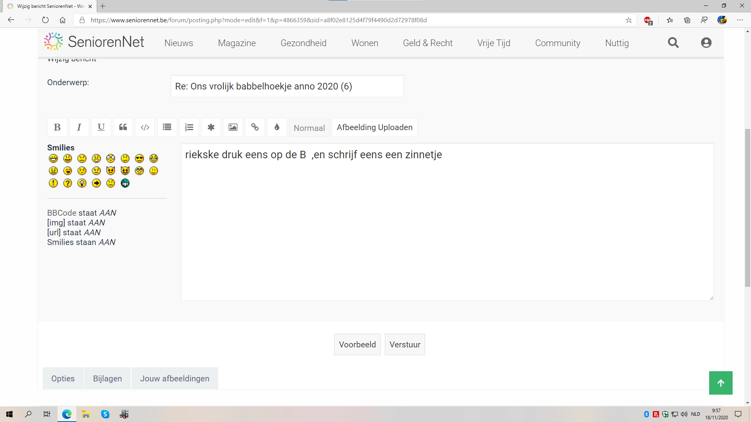Insert an unordered list
Viewport: 751px width, 422px height.
[167, 127]
